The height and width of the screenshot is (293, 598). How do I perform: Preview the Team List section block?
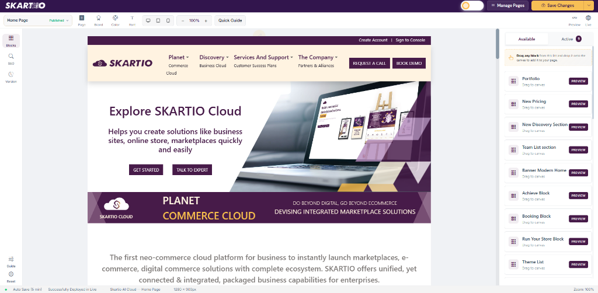click(x=578, y=150)
